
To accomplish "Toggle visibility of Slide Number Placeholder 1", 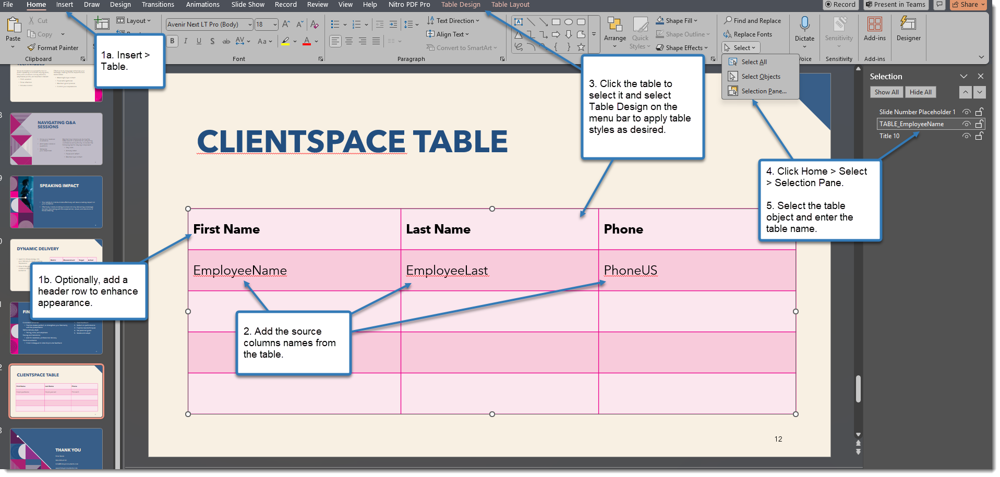I will (967, 112).
